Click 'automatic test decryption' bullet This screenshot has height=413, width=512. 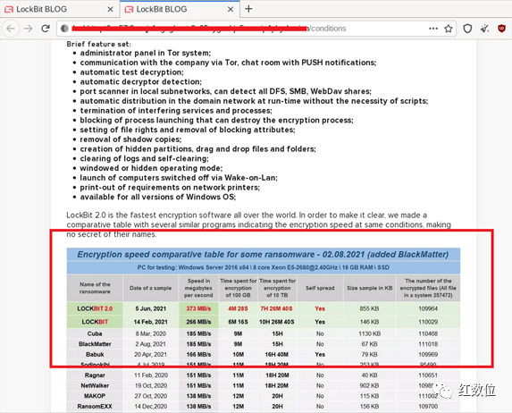[x=131, y=72]
